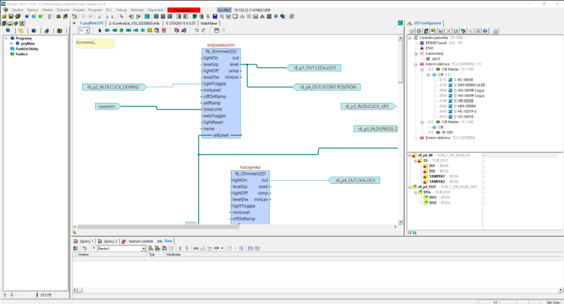The image size is (564, 304).
Task: Select the arrow pointer tool in CFC toolbar
Action: click(x=100, y=31)
